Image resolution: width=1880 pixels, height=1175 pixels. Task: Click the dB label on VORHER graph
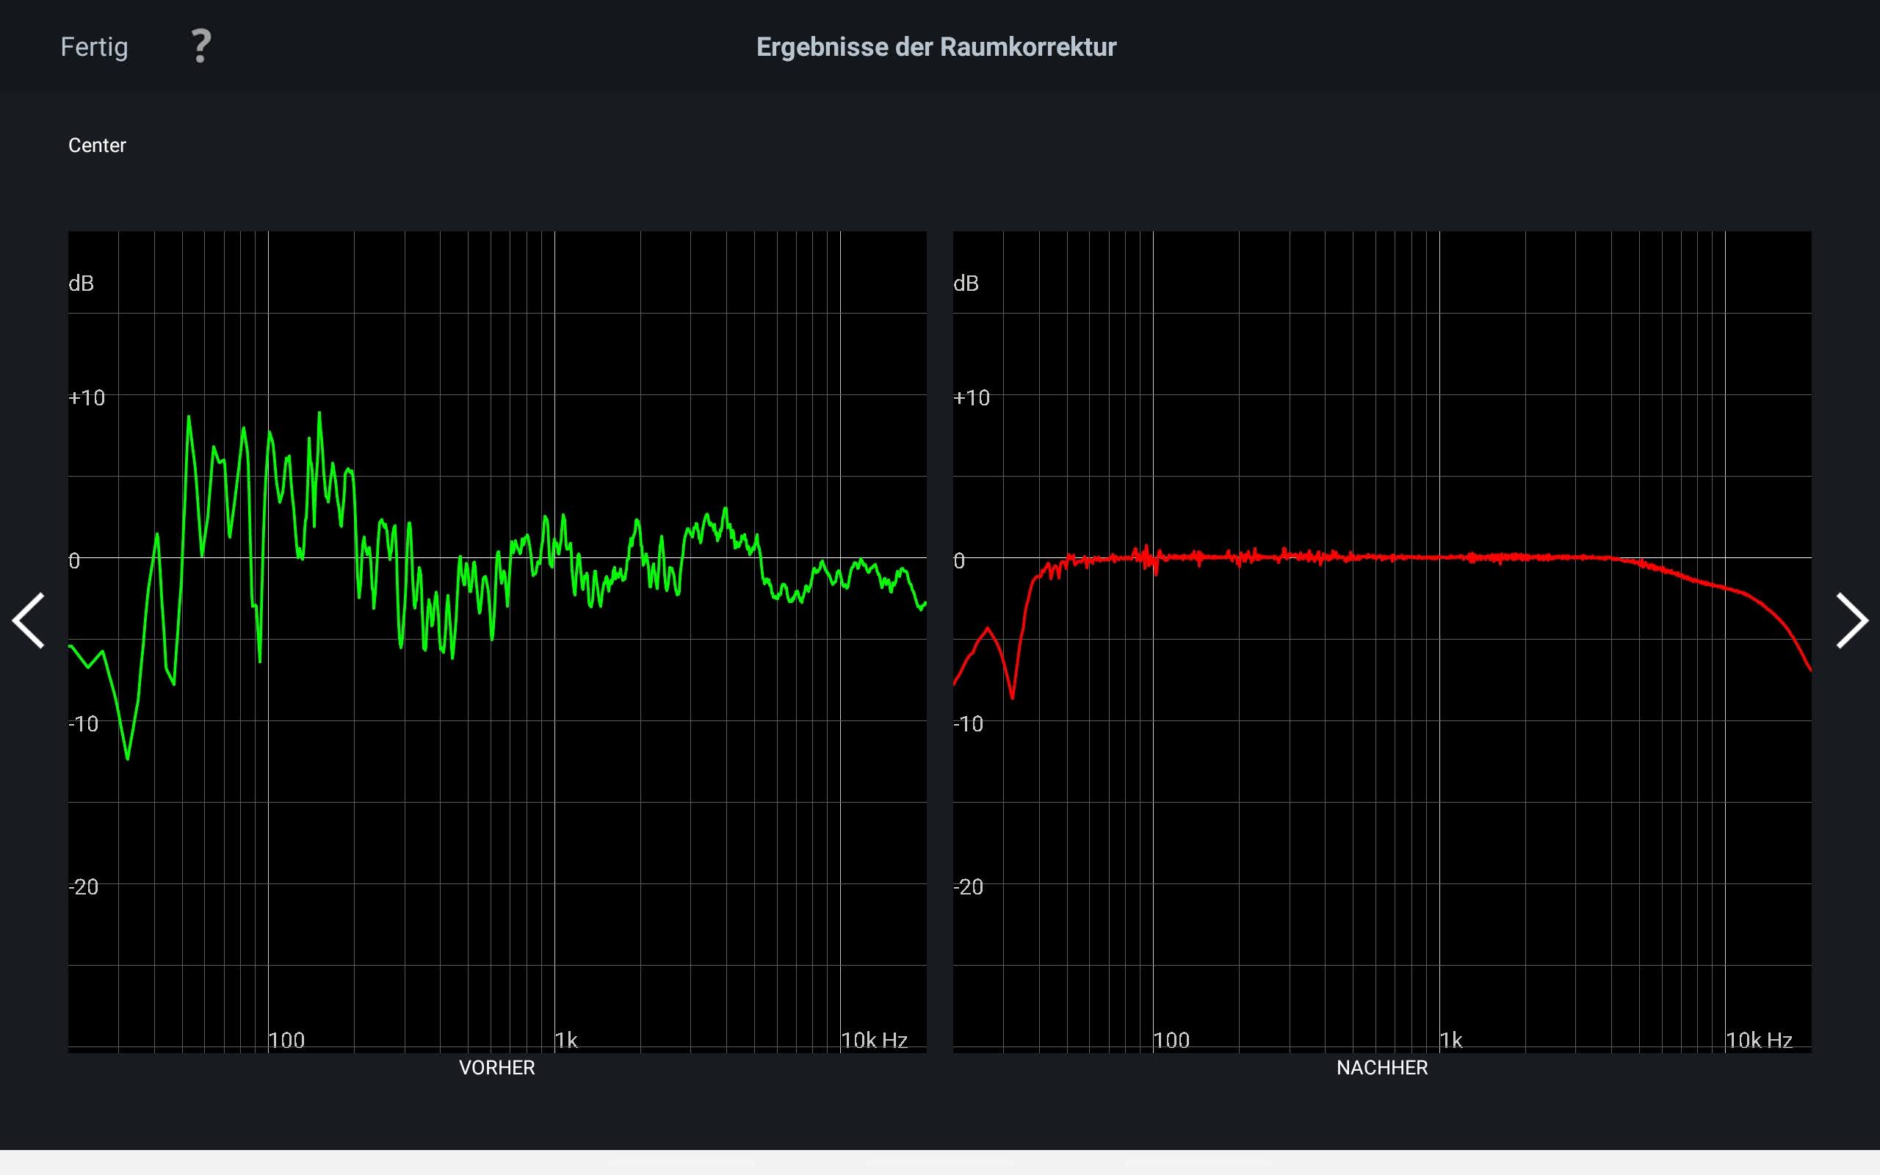pos(81,283)
